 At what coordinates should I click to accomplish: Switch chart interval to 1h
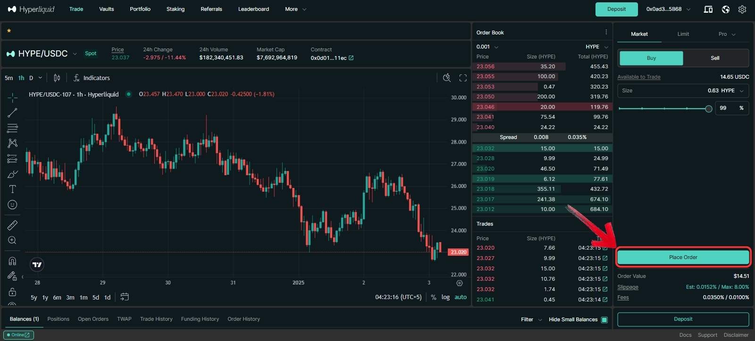click(21, 78)
